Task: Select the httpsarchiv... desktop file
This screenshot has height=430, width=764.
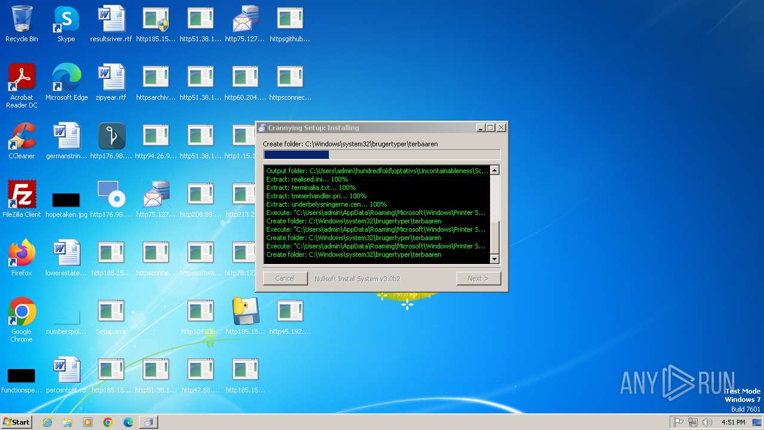Action: [x=156, y=82]
